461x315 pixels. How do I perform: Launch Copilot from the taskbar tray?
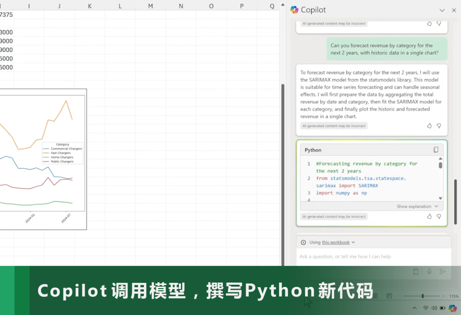tap(453, 308)
